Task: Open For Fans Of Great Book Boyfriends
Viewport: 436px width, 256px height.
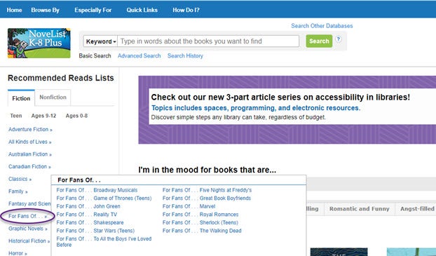Action: pyautogui.click(x=207, y=198)
